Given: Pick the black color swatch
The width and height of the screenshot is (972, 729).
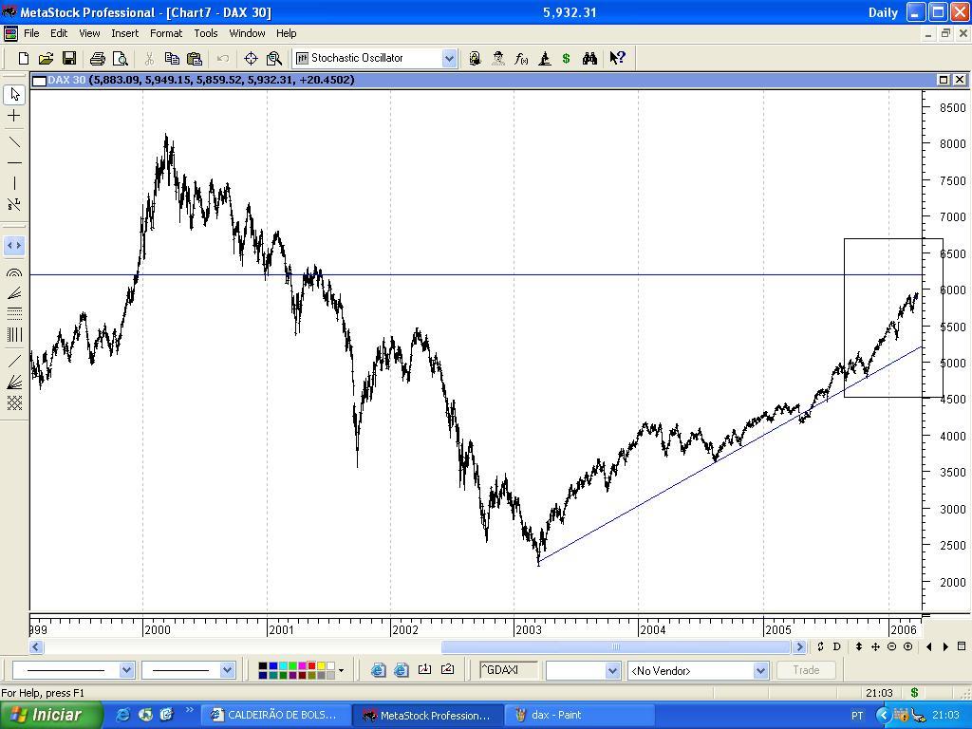Looking at the screenshot, I should pos(263,665).
